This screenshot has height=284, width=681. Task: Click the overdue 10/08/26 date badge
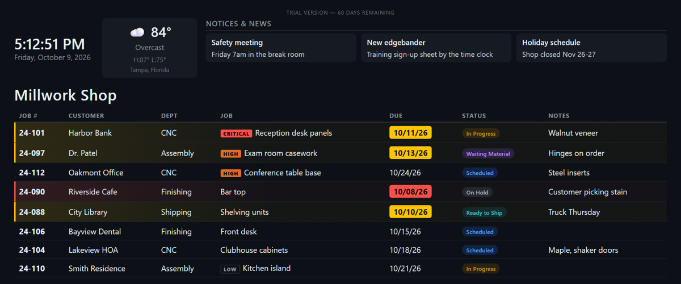410,192
